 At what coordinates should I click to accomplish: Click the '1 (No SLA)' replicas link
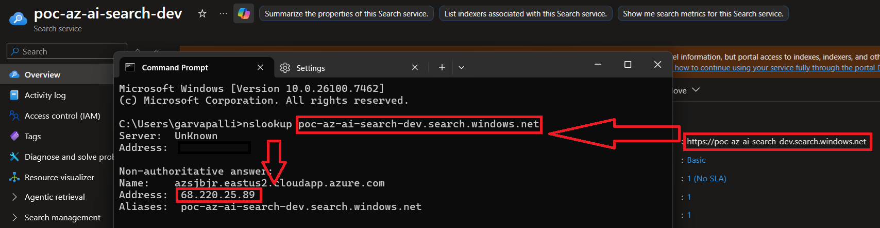click(x=706, y=179)
